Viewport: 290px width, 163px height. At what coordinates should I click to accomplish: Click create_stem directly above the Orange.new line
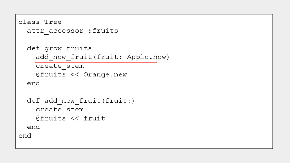tap(59, 66)
